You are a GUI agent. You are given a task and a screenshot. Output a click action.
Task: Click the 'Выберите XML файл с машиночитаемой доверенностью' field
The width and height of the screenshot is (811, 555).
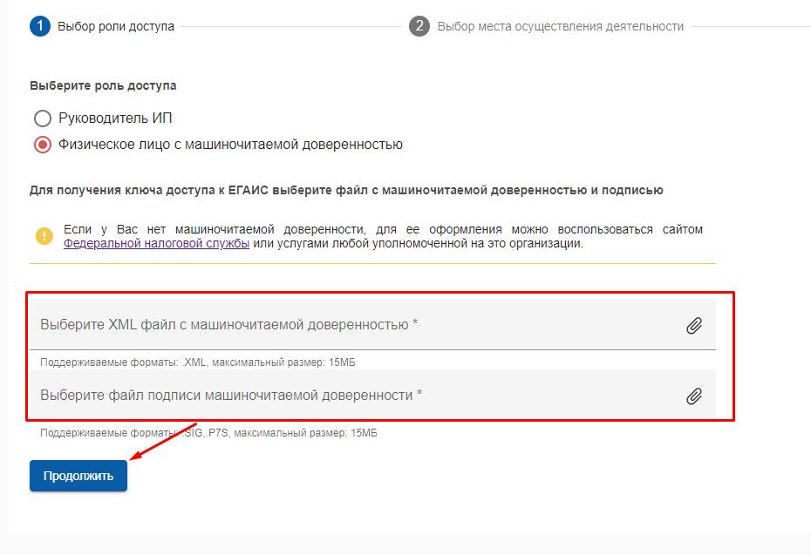click(372, 324)
